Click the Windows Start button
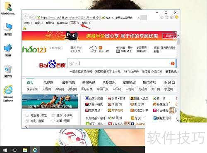The image size is (207, 153). point(5,150)
